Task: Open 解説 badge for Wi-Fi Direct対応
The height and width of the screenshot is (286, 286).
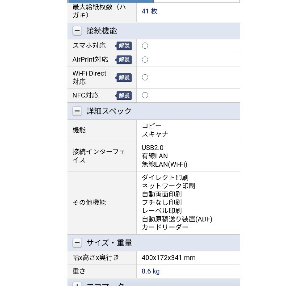Action: pyautogui.click(x=123, y=78)
